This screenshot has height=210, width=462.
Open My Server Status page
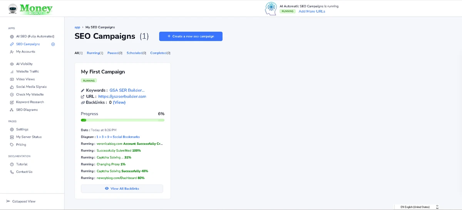(29, 137)
